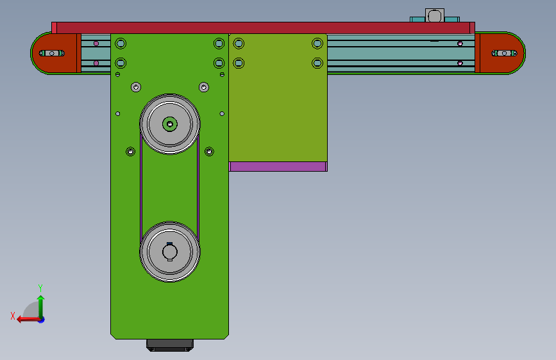
Task: Click the tensioner slot in right end cap
Action: pos(504,53)
